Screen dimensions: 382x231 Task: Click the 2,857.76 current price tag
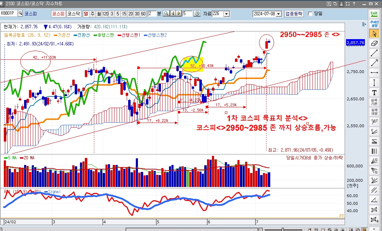(355, 43)
